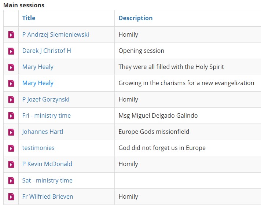Open the Fr Wilfried Brieven homily link
261x206 pixels.
click(x=48, y=196)
